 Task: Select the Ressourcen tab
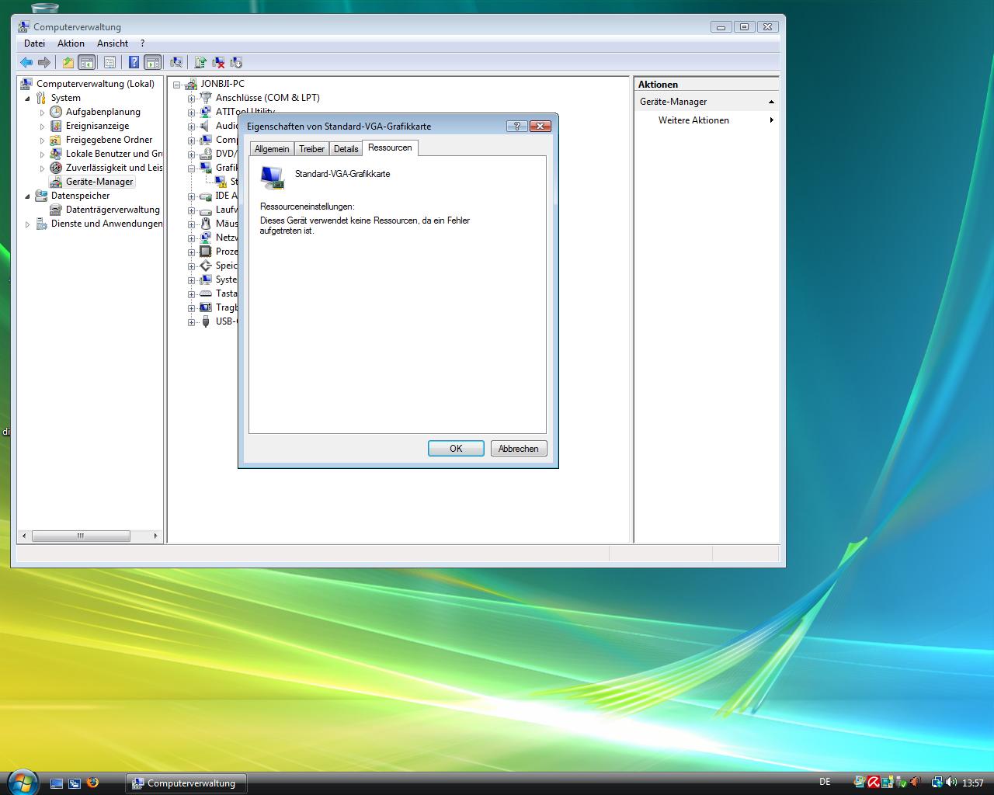click(x=390, y=148)
